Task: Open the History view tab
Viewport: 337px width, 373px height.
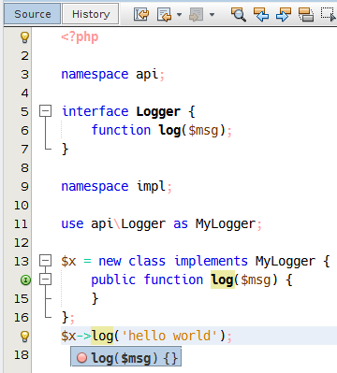Action: (91, 14)
